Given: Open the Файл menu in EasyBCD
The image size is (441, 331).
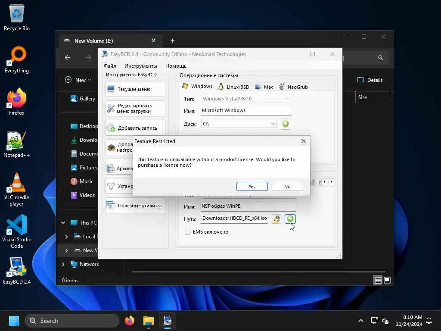Looking at the screenshot, I should click(x=110, y=66).
